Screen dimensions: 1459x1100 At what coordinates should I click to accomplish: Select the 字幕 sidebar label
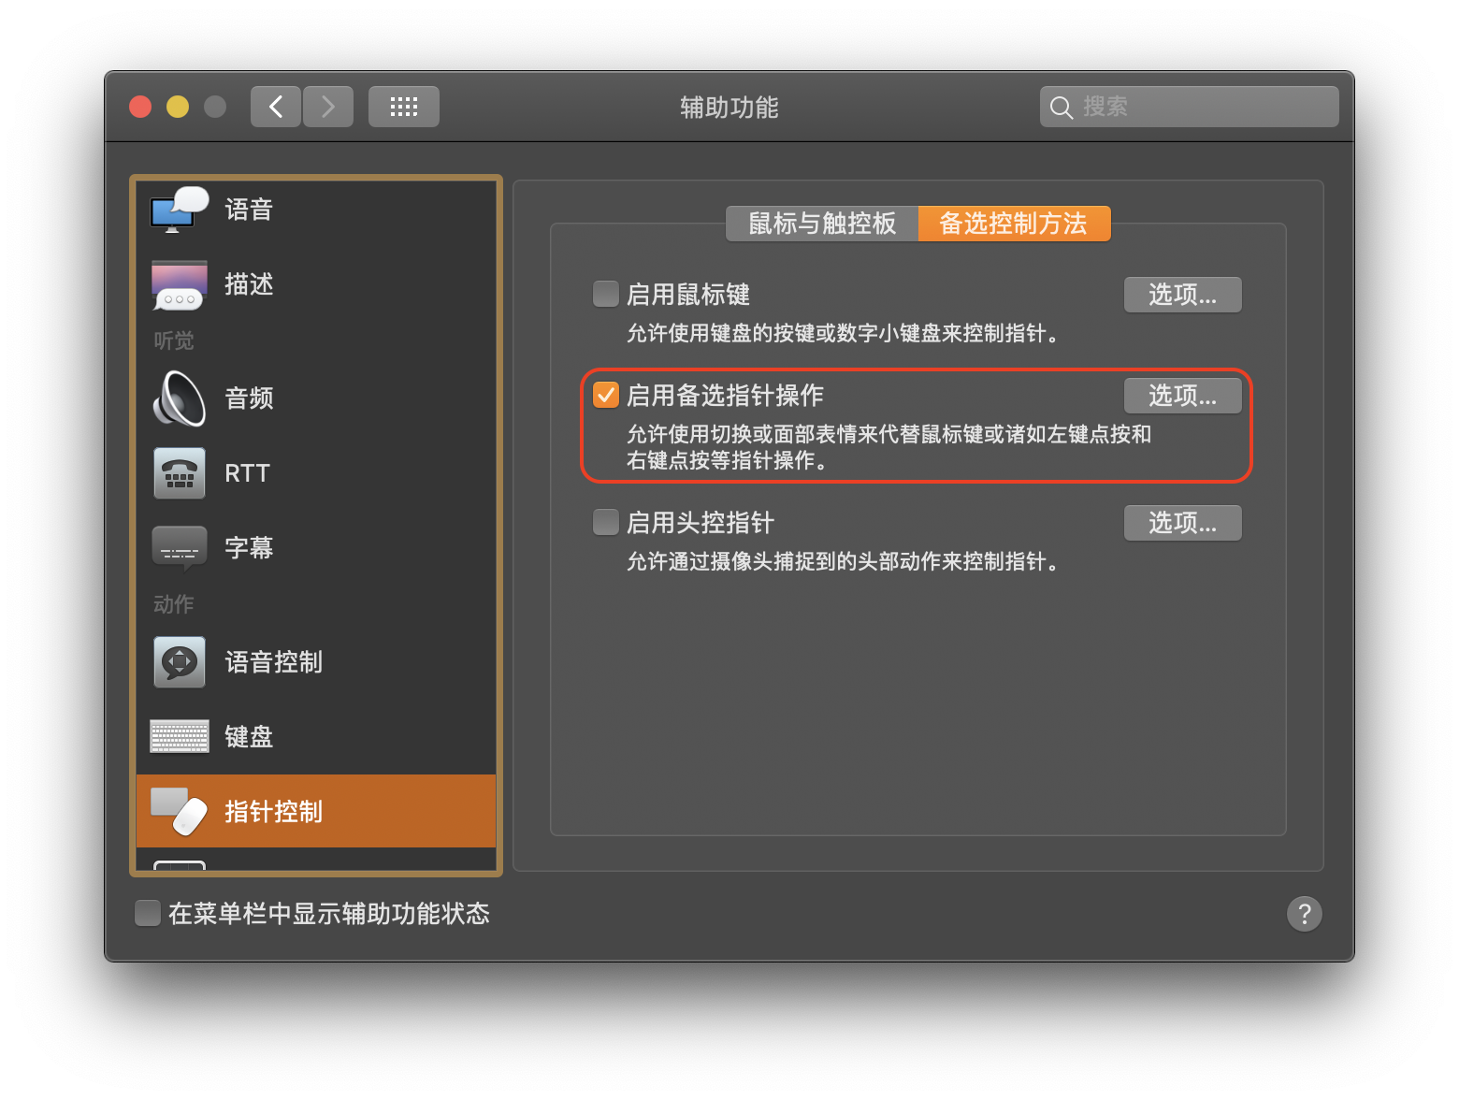249,548
